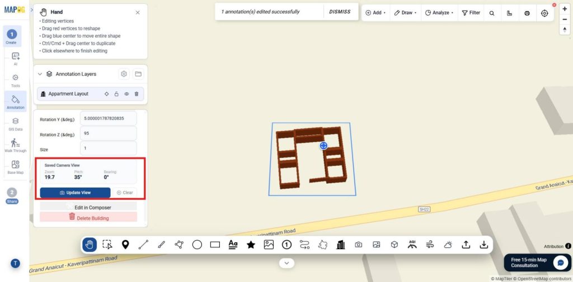This screenshot has height=282, width=573.
Task: Open the wind layer tool
Action: (x=430, y=245)
